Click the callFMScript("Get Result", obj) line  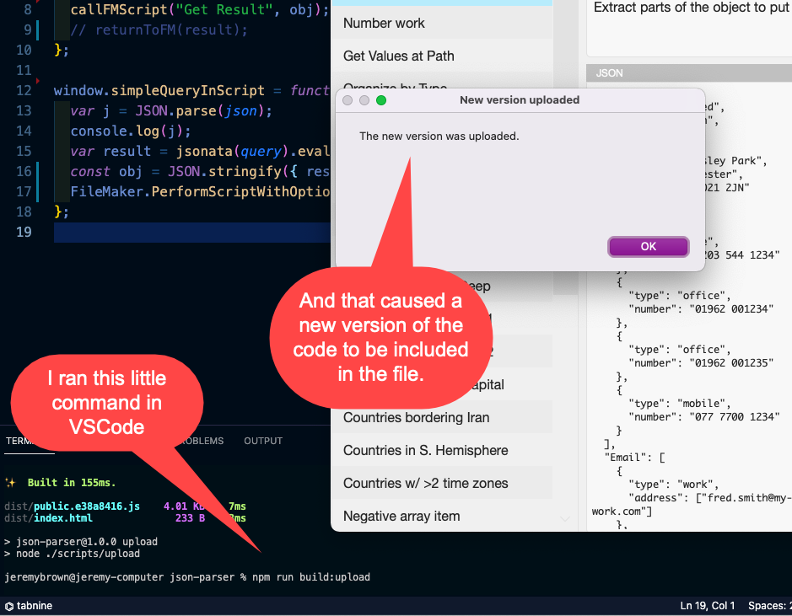[x=200, y=9]
